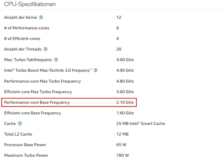Viewport: 224px width, 161px height.
Task: Click the Efficient-core Base Frequency label
Action: (33, 113)
